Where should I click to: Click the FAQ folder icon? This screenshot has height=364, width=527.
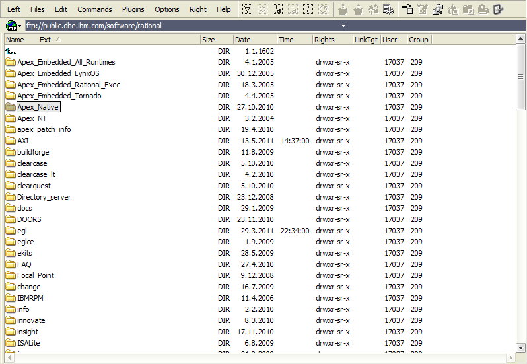click(11, 264)
